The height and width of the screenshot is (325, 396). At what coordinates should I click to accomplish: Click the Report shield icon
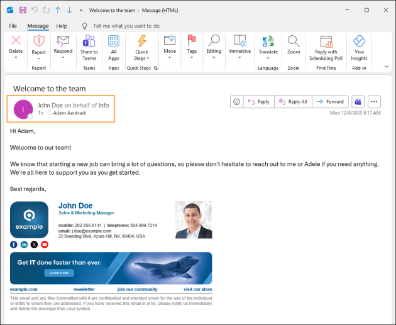[x=39, y=41]
